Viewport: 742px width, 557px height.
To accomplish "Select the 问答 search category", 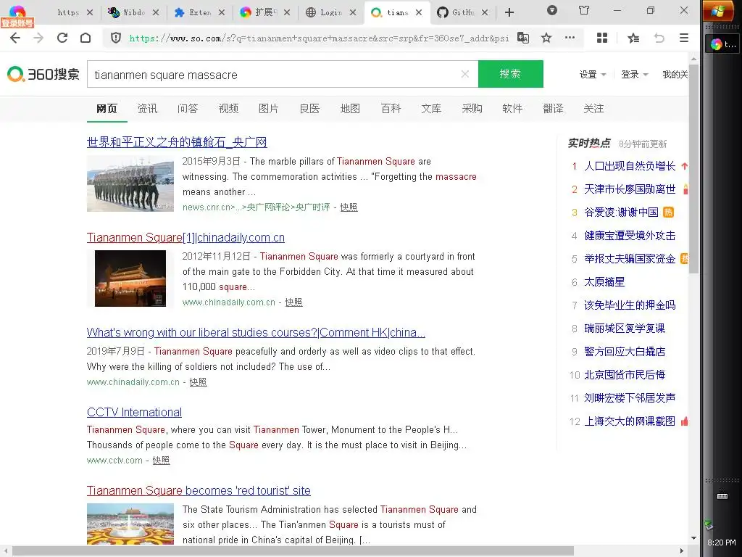I will 188,109.
